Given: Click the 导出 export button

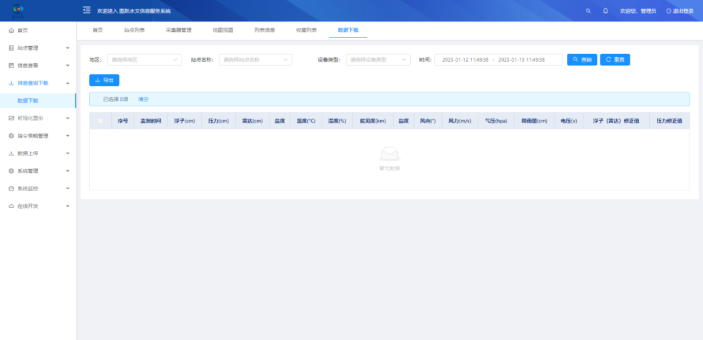Looking at the screenshot, I should point(104,80).
